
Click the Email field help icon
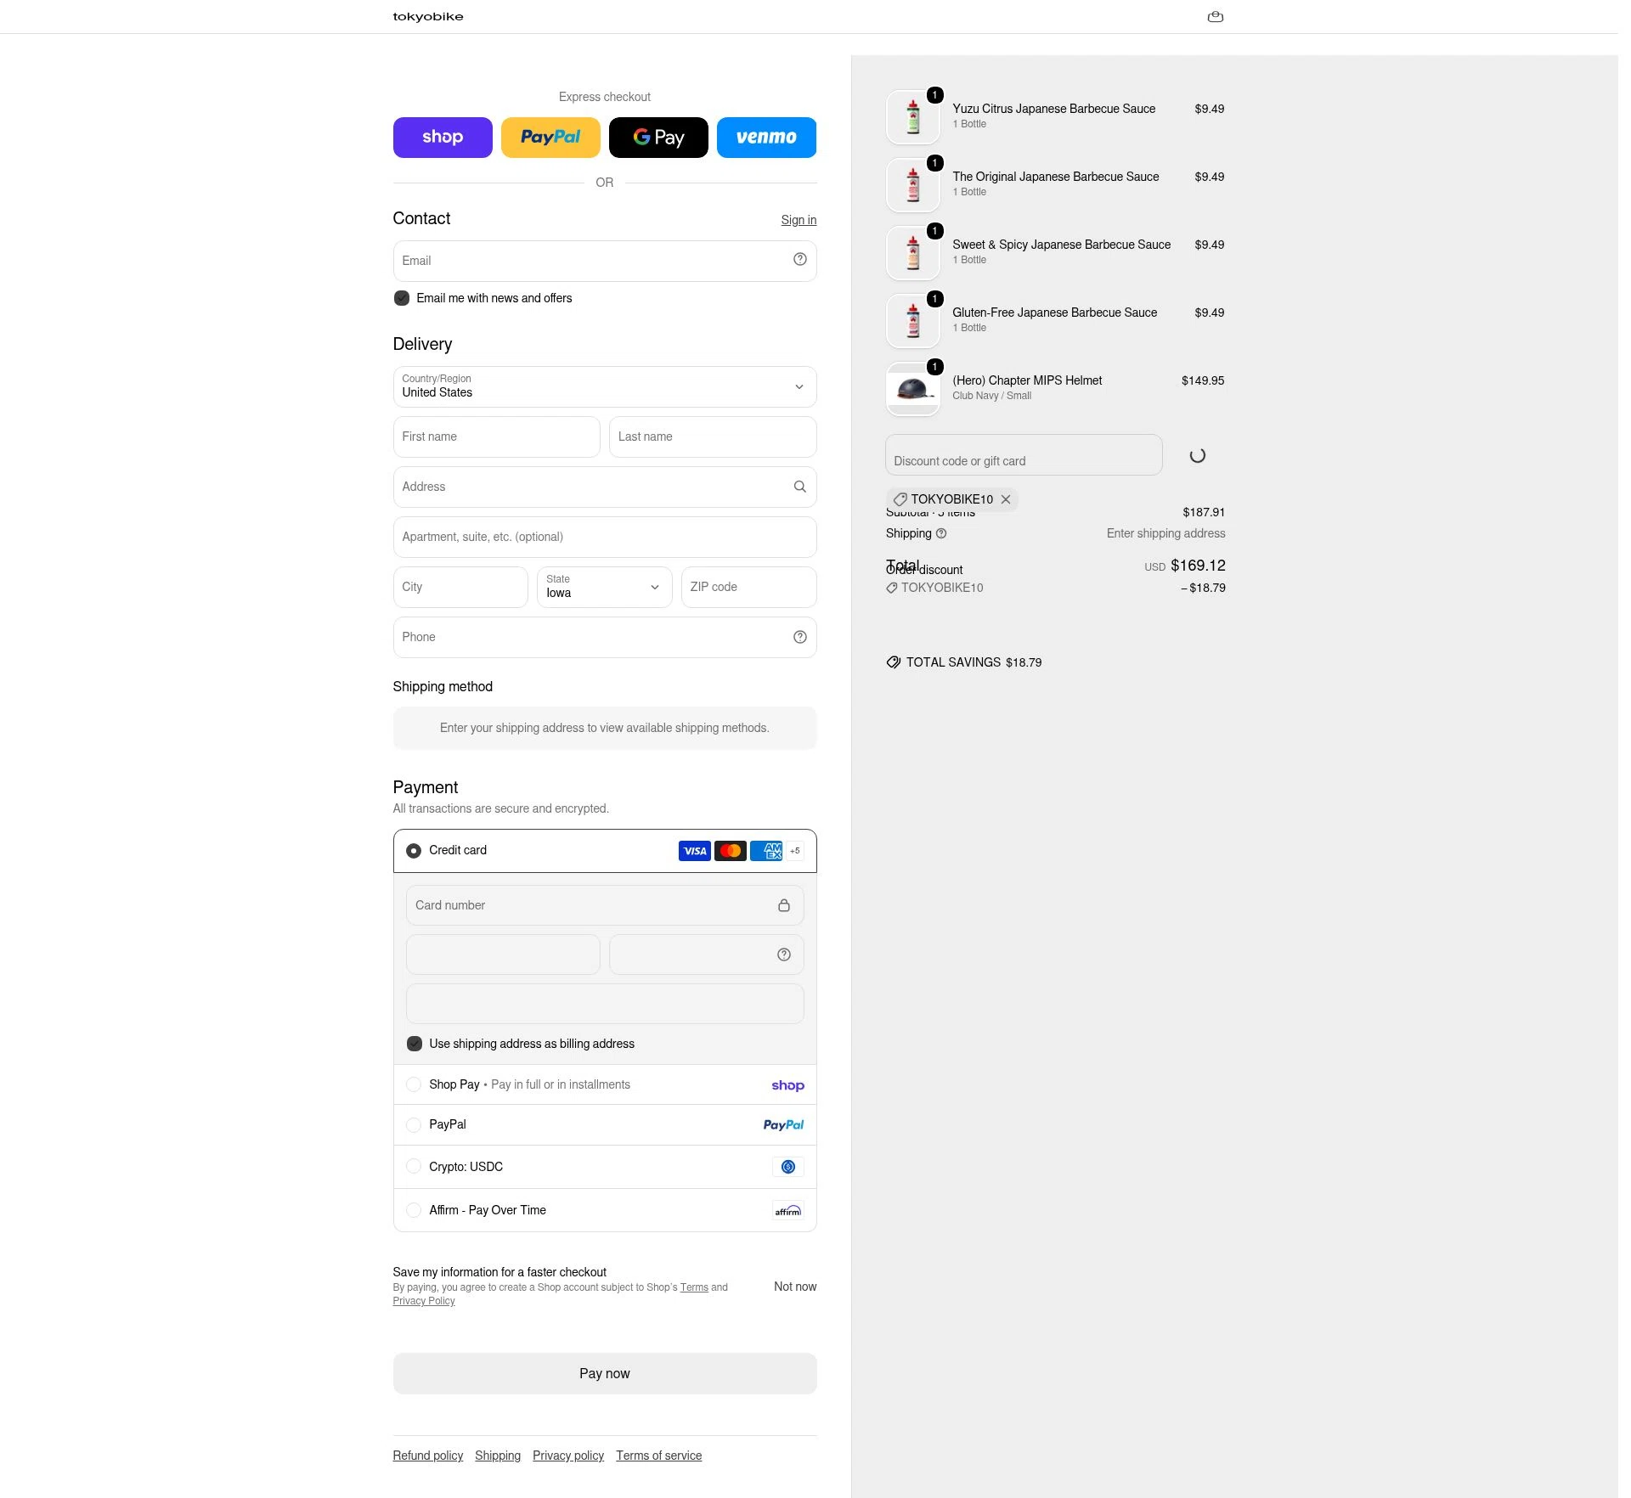(x=800, y=260)
